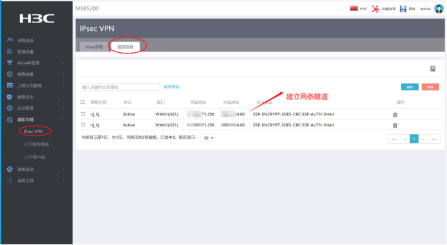Switch to the IPsec policy tab

tap(94, 47)
